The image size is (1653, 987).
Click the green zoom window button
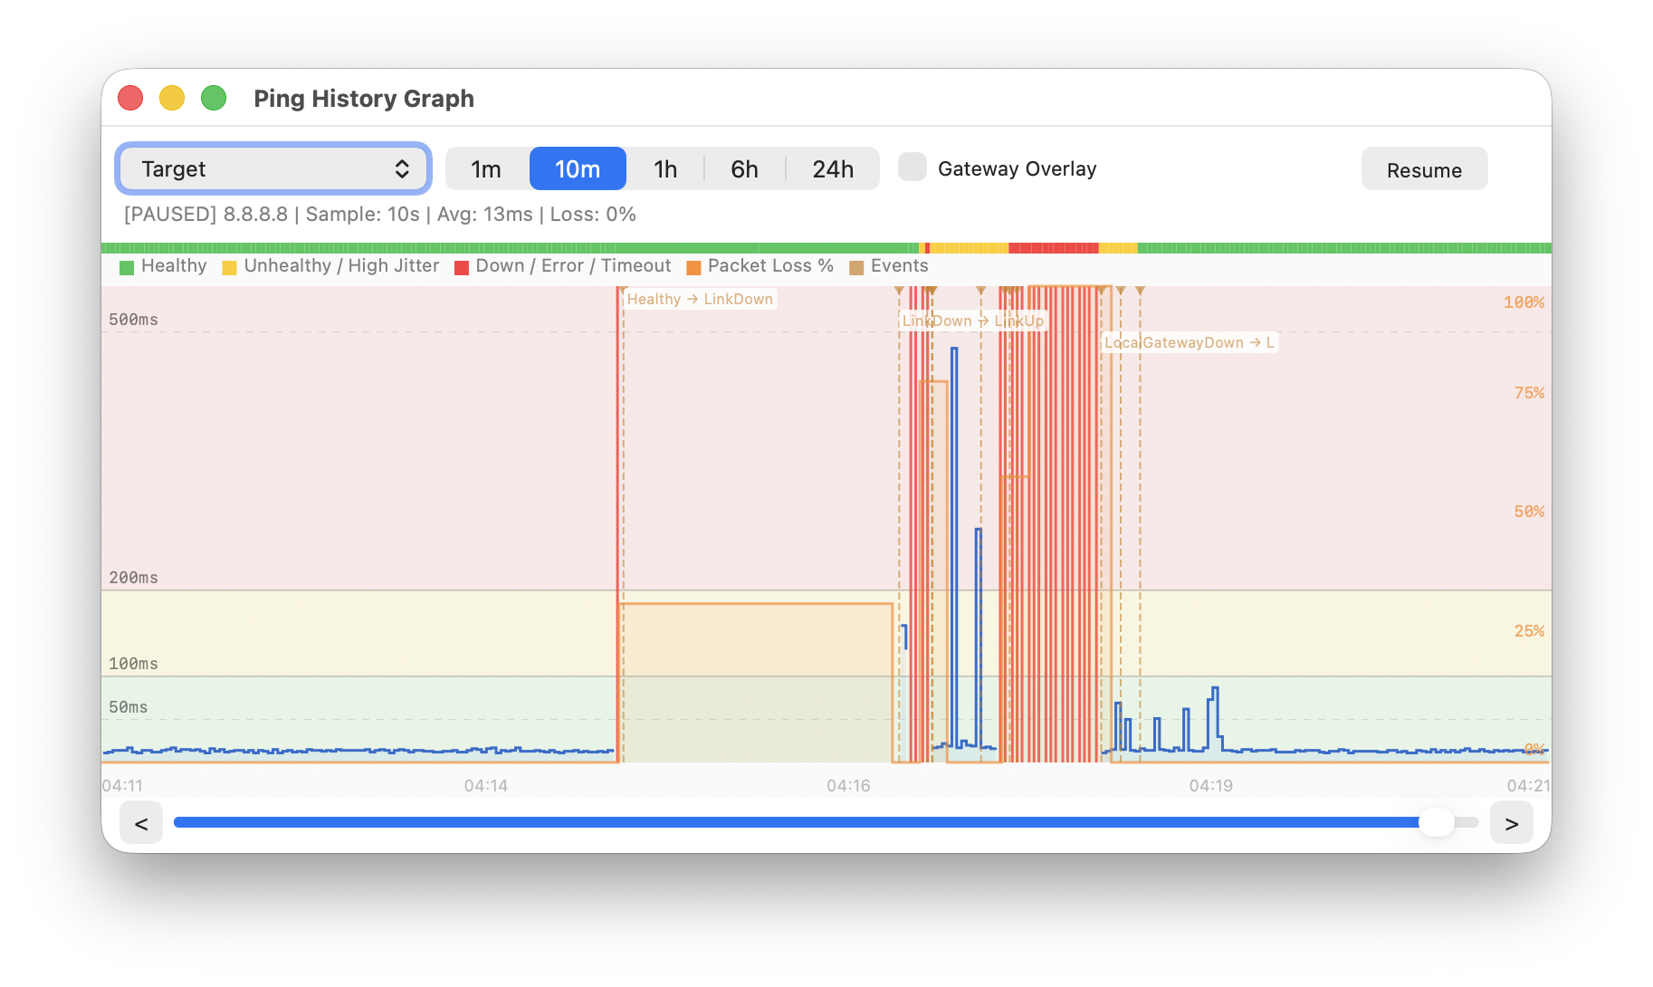tap(214, 98)
